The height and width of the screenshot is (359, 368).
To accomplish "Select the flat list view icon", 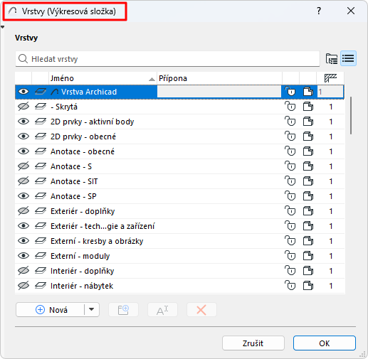I will [348, 58].
